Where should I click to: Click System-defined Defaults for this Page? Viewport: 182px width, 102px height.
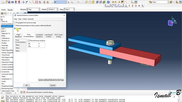51,80
